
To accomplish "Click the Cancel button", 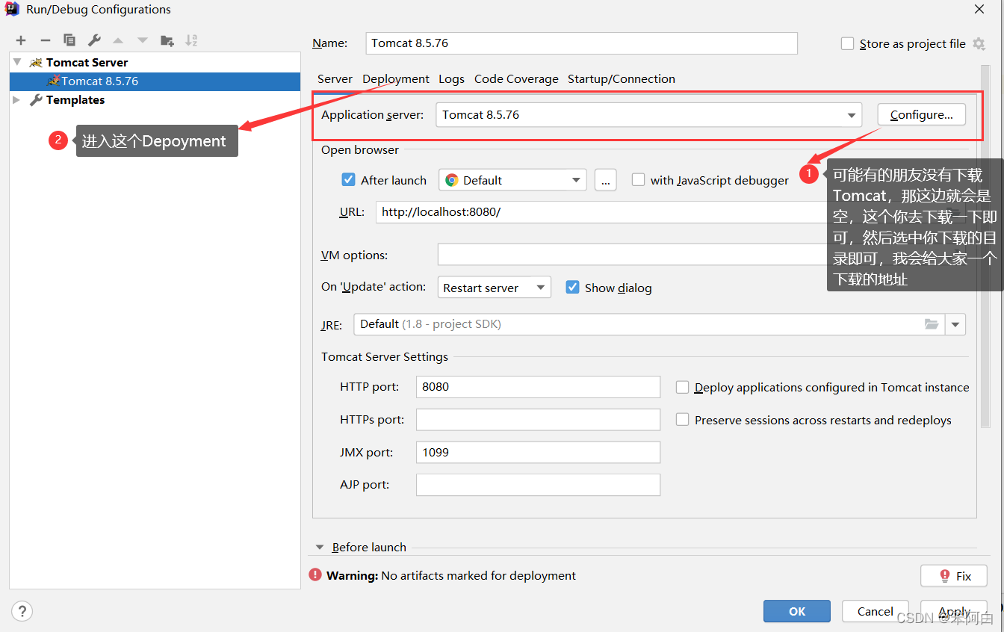I will click(x=876, y=611).
